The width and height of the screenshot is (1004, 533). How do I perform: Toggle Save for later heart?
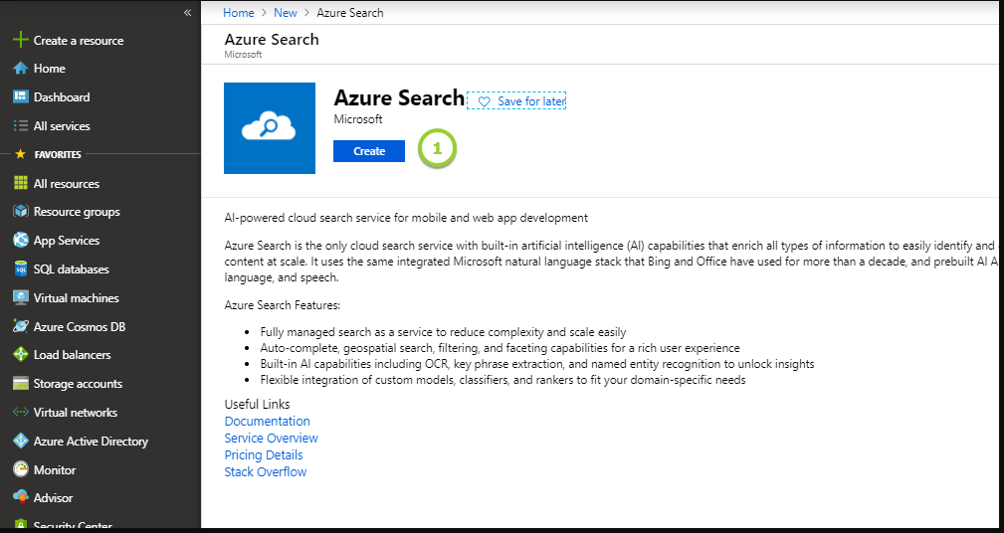[485, 101]
